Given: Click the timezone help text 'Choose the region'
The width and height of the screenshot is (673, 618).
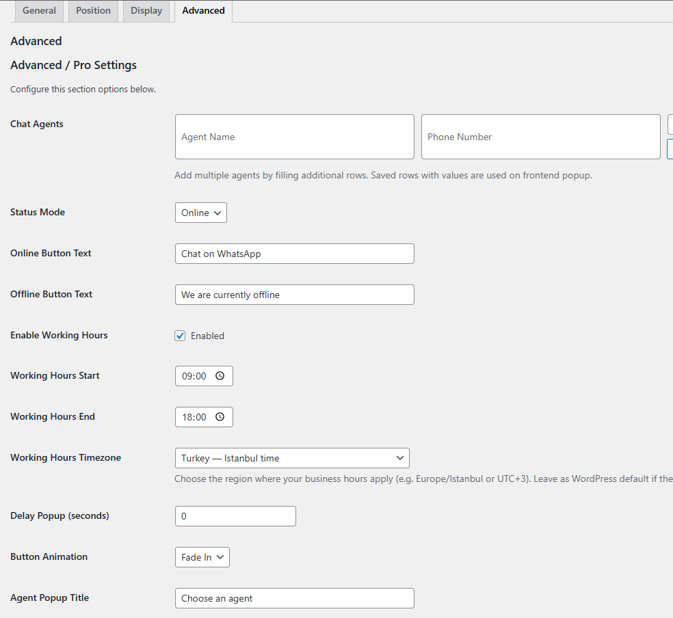Looking at the screenshot, I should pyautogui.click(x=423, y=479).
